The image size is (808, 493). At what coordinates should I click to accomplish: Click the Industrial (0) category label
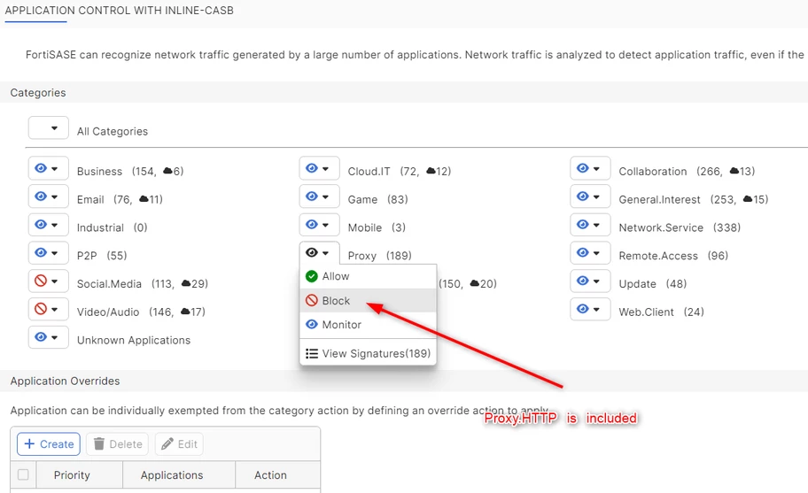pyautogui.click(x=112, y=227)
